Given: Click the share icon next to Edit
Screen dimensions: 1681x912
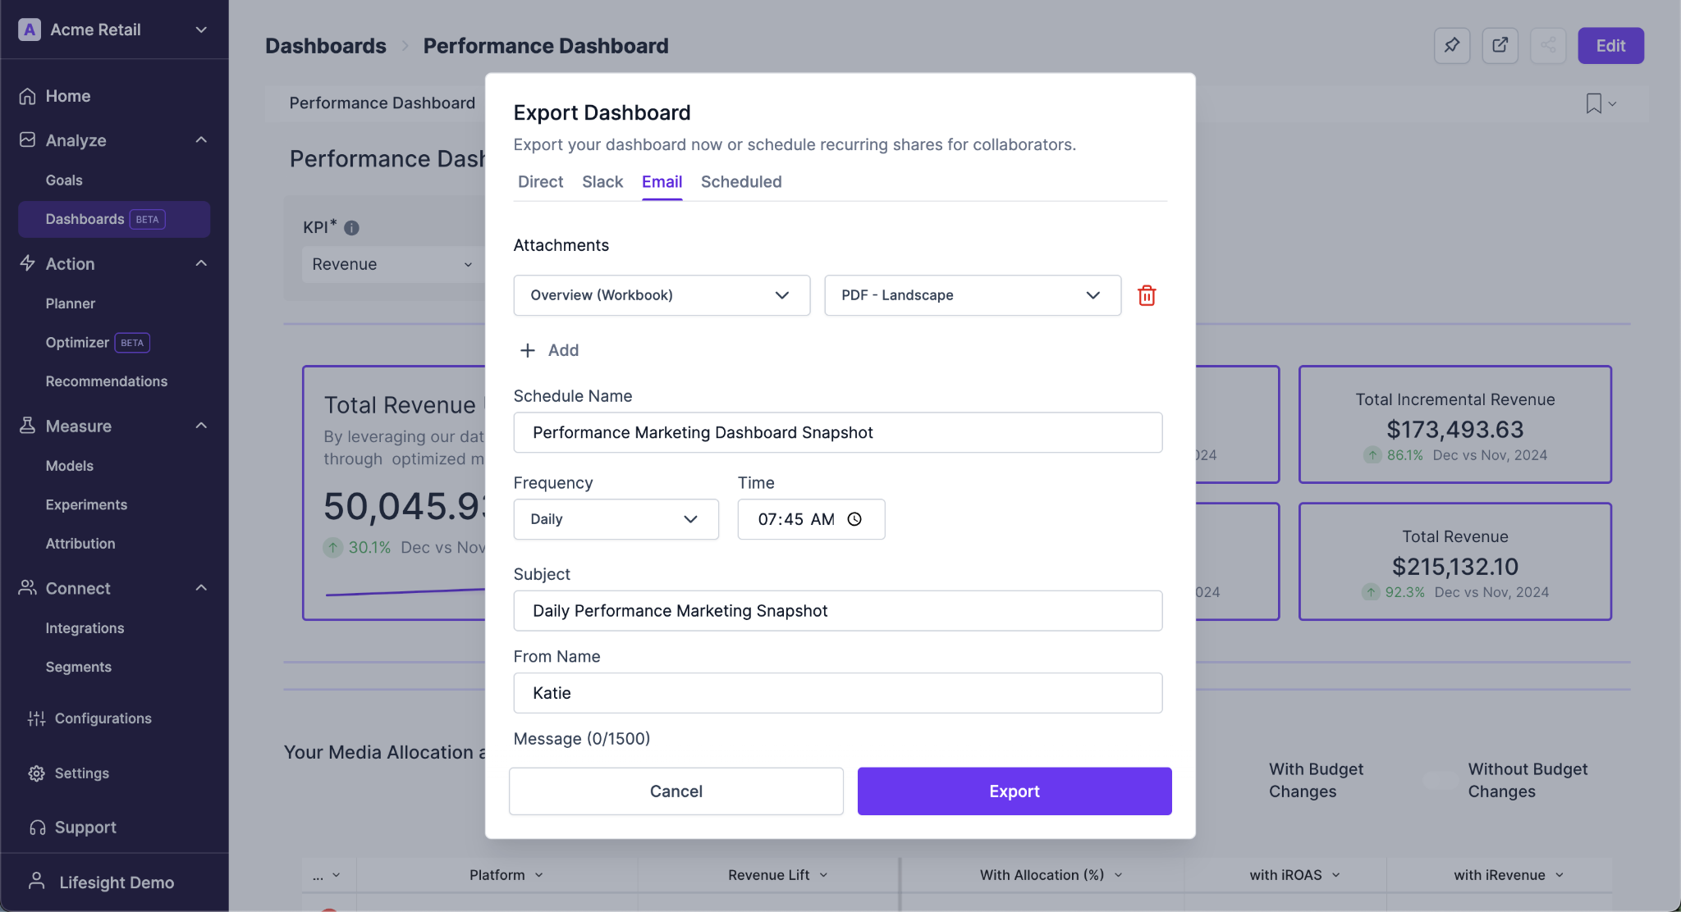Looking at the screenshot, I should [x=1548, y=46].
